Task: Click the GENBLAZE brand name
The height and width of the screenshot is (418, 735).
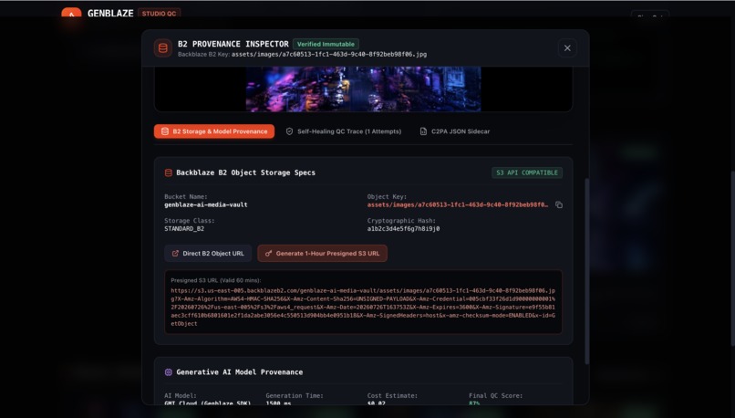Action: tap(110, 13)
